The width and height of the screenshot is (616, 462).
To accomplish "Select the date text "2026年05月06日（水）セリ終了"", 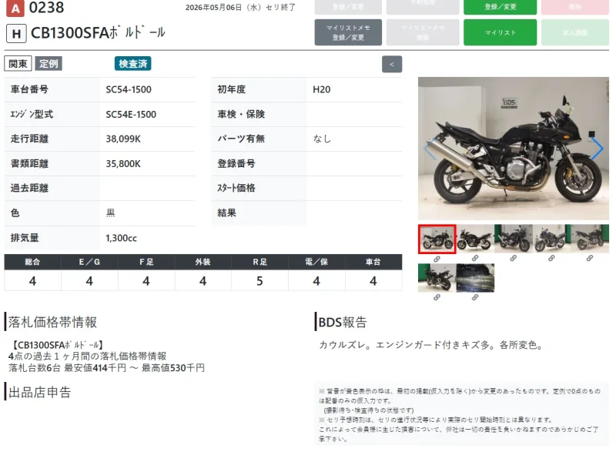I will point(240,8).
